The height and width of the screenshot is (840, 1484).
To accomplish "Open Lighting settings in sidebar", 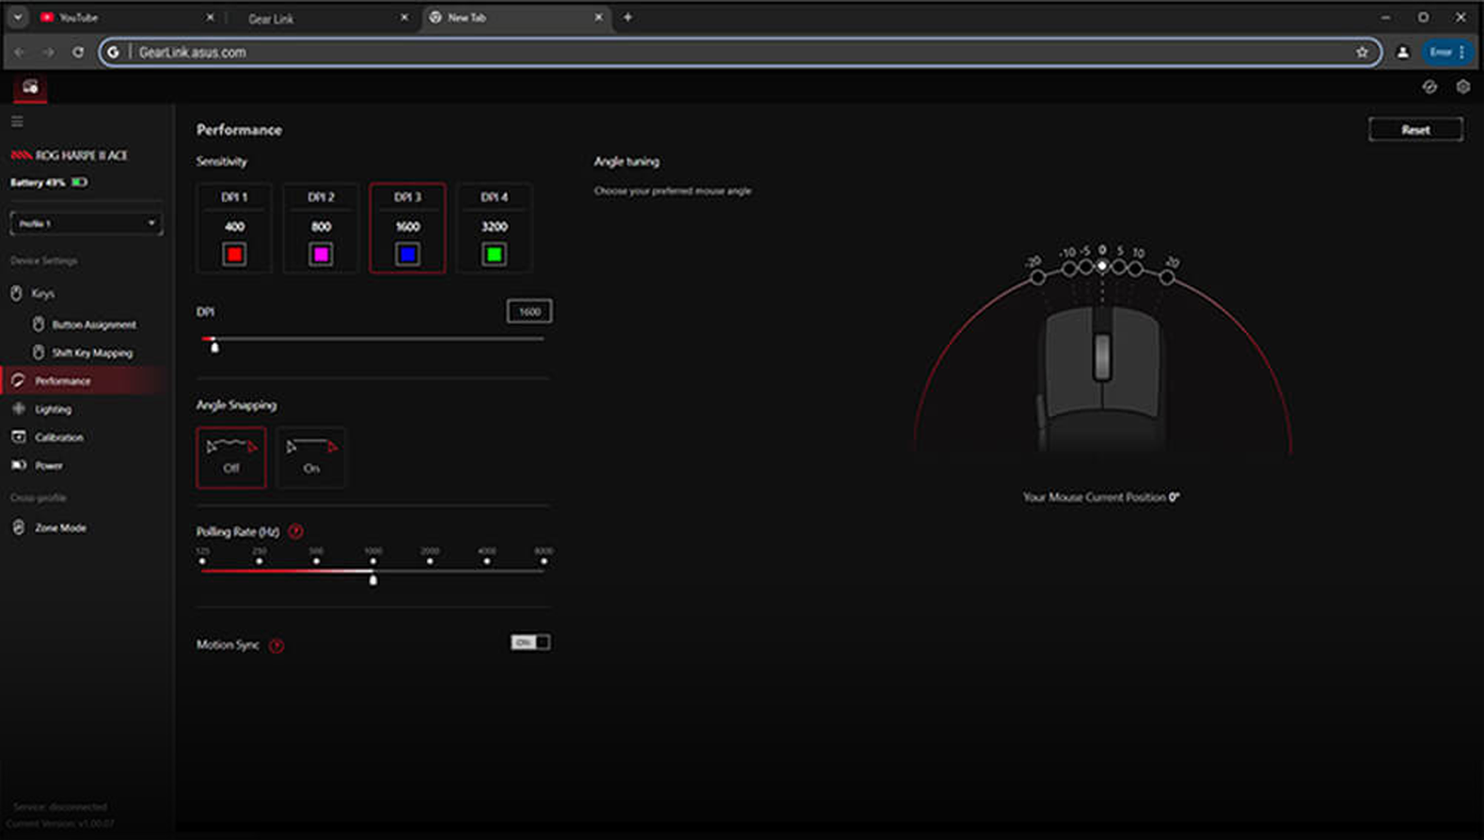I will click(53, 409).
